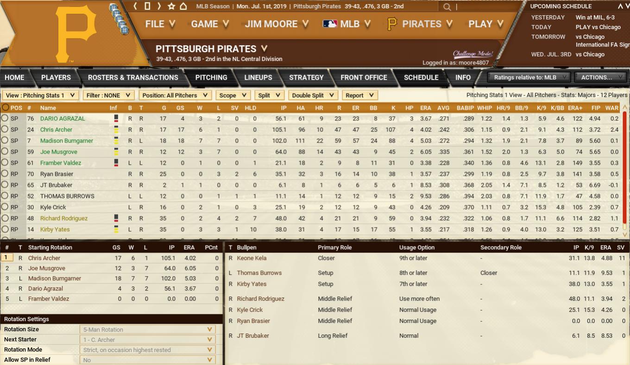This screenshot has height=365, width=630.
Task: Open the Double Split dropdown
Action: [x=313, y=95]
